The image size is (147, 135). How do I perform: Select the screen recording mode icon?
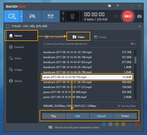click(x=12, y=16)
